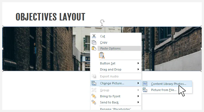Click the Group icon
The width and height of the screenshot is (204, 112).
94,90
